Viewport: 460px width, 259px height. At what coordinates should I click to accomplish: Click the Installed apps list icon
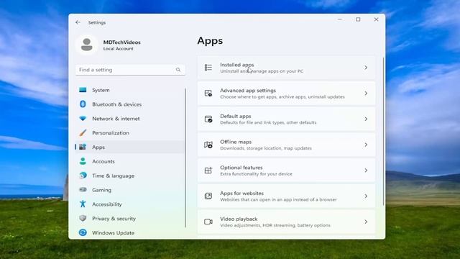click(208, 68)
